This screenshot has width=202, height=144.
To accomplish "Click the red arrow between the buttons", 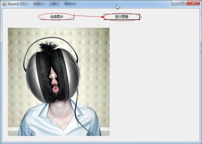I will pyautogui.click(x=89, y=16).
